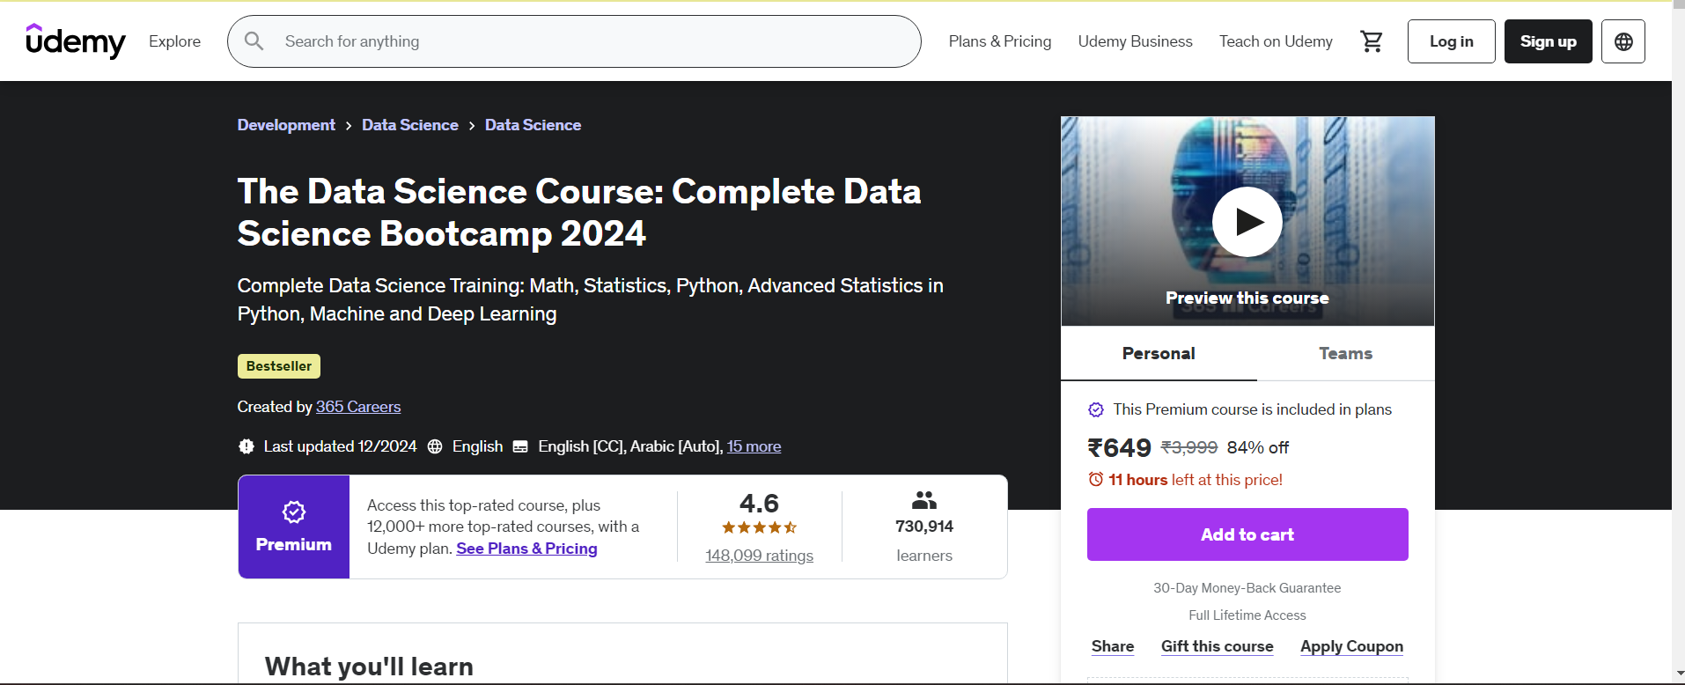Viewport: 1685px width, 685px height.
Task: Click Gift this course
Action: [x=1217, y=646]
